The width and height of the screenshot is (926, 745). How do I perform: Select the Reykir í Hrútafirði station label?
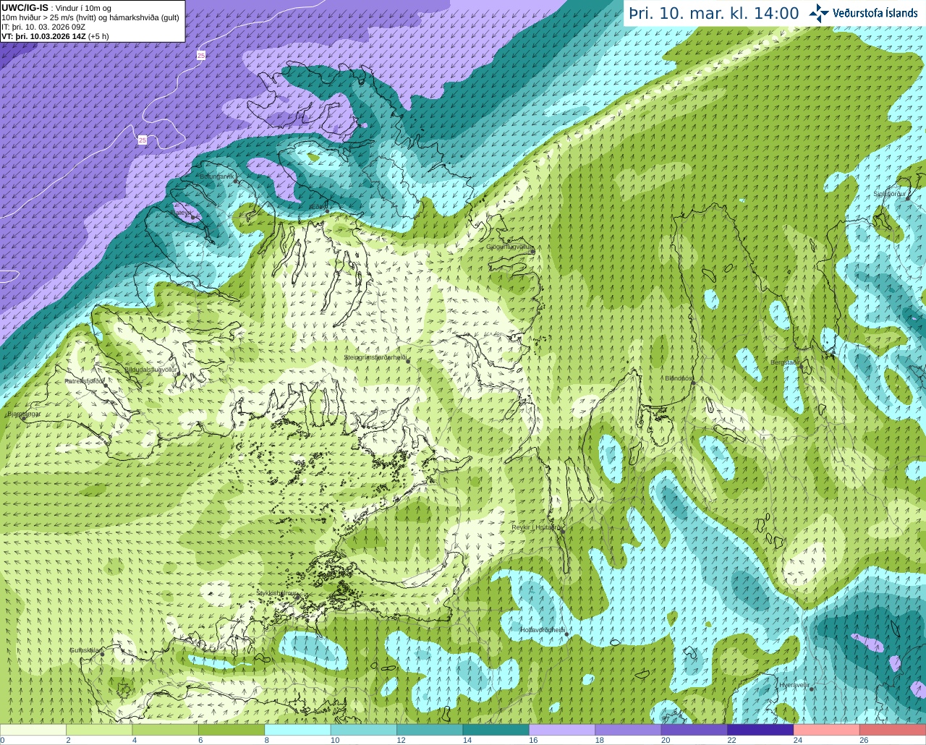(536, 527)
